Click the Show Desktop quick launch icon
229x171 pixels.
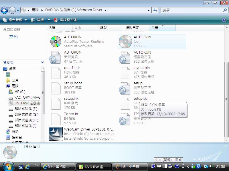[21, 167]
